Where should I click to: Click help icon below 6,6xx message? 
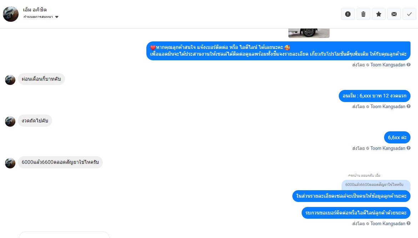pyautogui.click(x=408, y=148)
